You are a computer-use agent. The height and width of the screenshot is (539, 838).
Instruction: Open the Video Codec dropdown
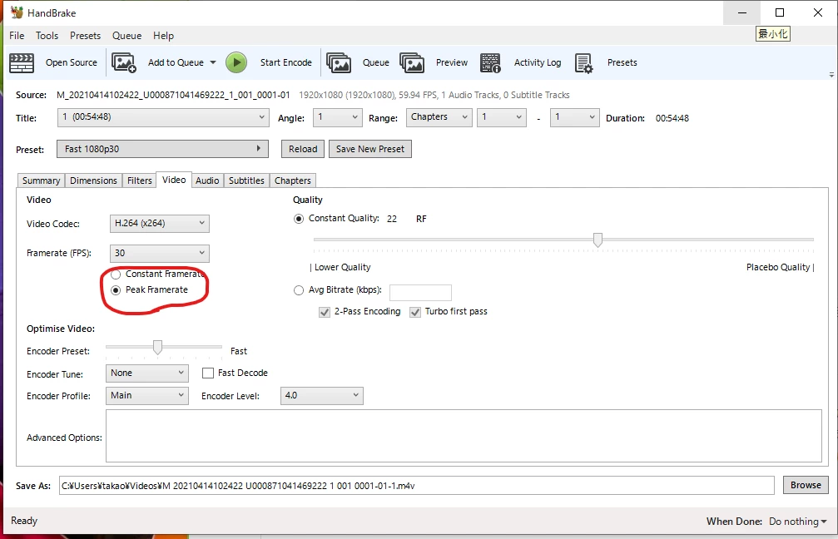(x=159, y=223)
